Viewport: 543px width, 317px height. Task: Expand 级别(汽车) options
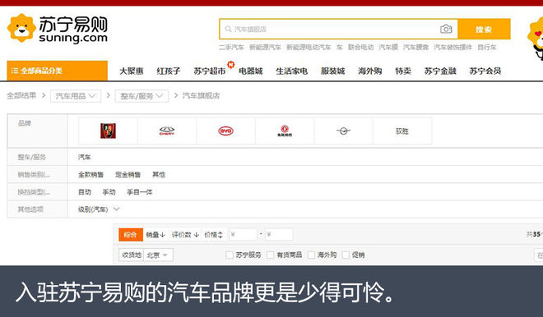99,209
